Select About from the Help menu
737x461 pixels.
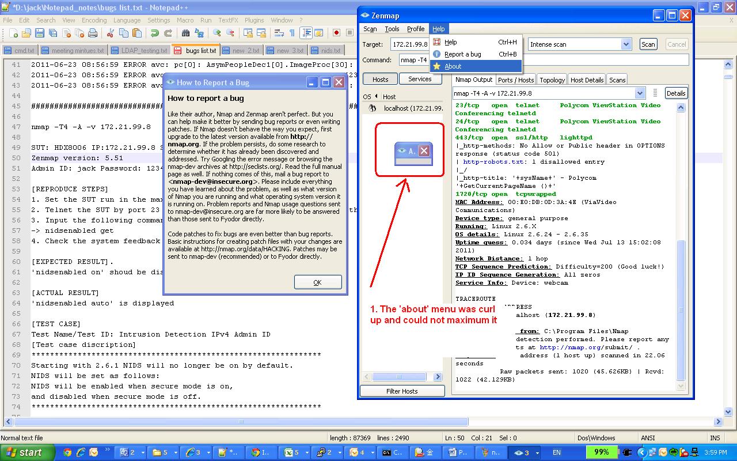(453, 66)
